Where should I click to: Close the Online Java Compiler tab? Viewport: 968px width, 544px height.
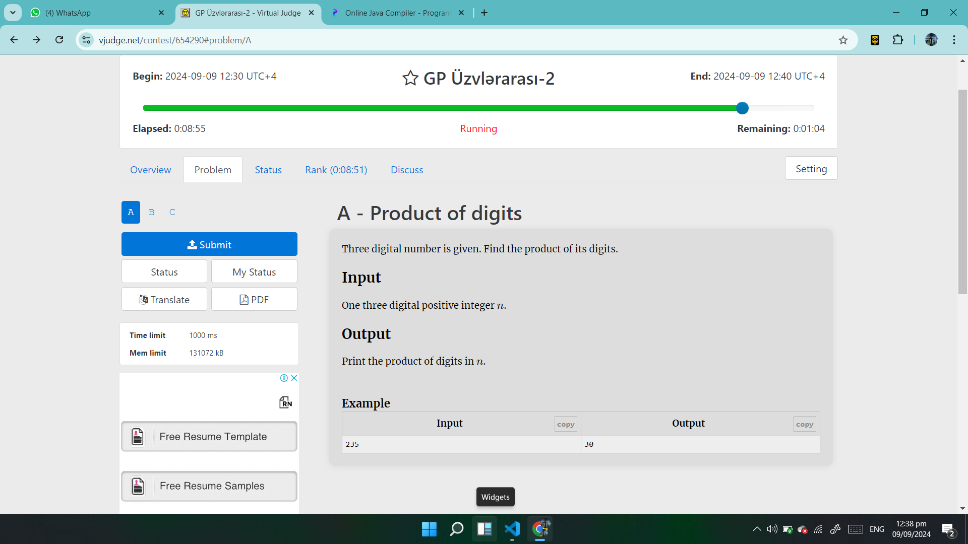tap(461, 13)
